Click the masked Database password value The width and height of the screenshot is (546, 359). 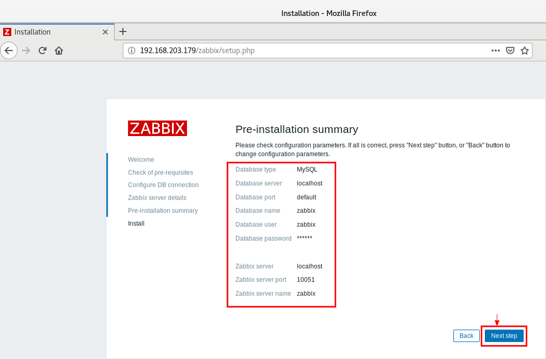(x=304, y=238)
